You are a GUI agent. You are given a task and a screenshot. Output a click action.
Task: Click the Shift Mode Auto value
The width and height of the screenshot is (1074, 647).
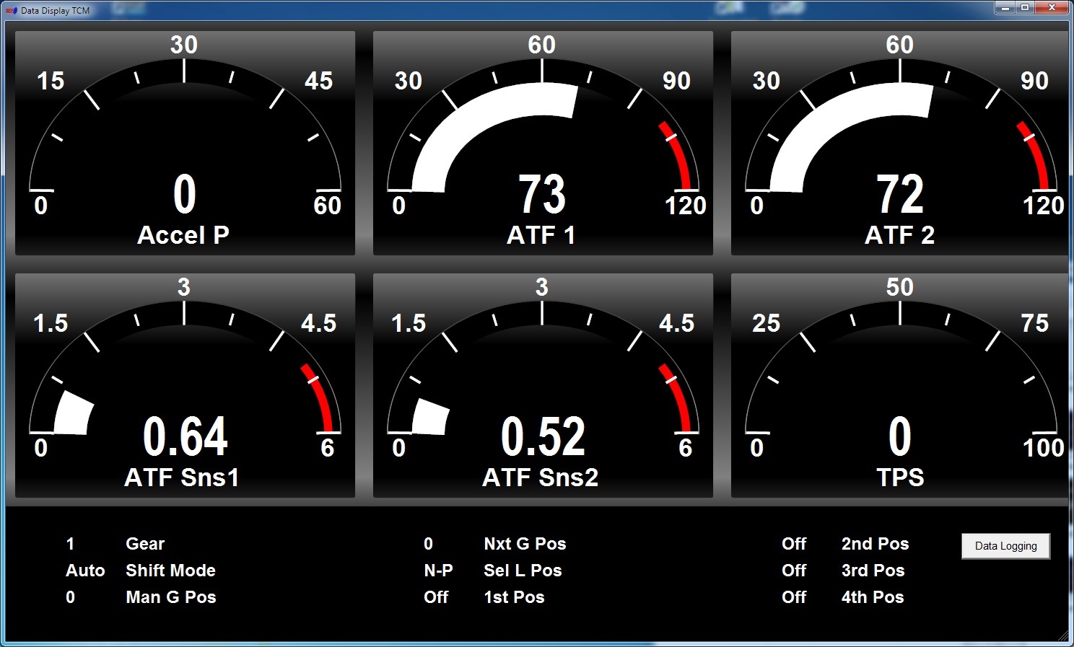coord(85,571)
